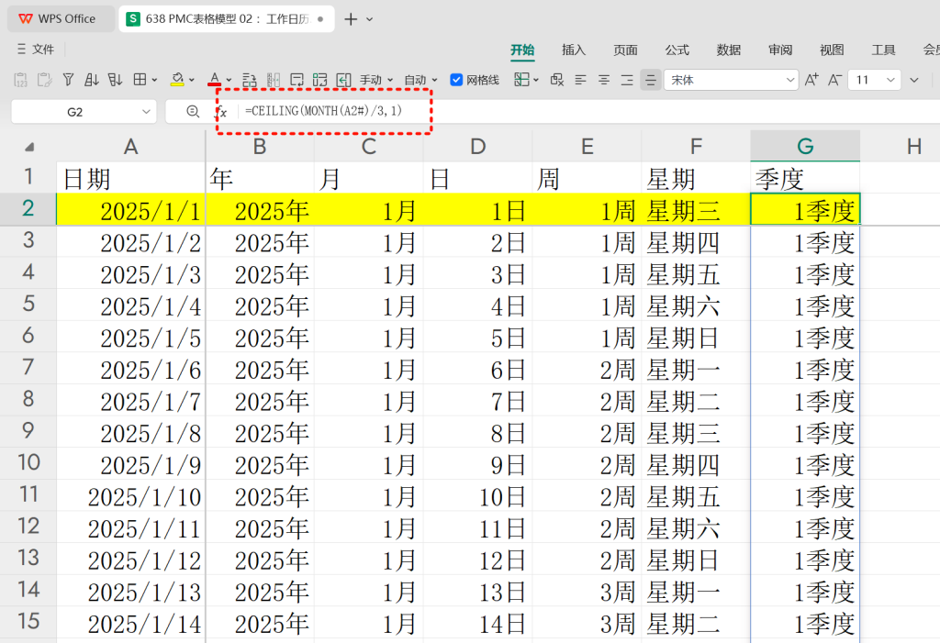Open the 文件 menu
This screenshot has width=940, height=643.
click(36, 50)
